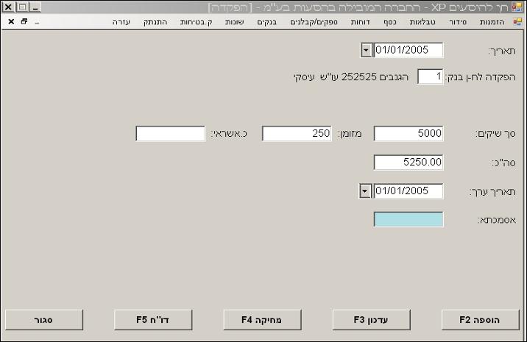The image size is (527, 342).
Task: Expand the תאריך ערך date dropdown
Action: point(364,191)
